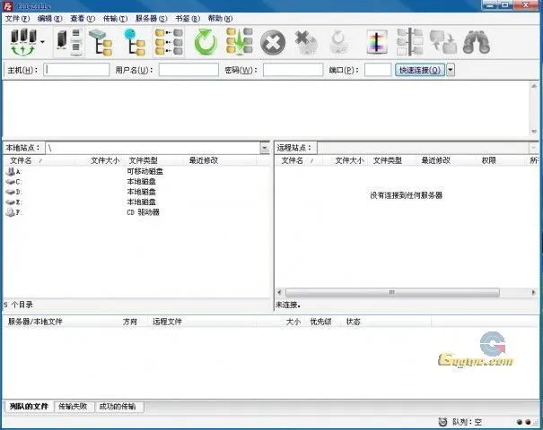Expand the quick connect history dropdown
Screen dimensions: 543x430
[x=451, y=69]
